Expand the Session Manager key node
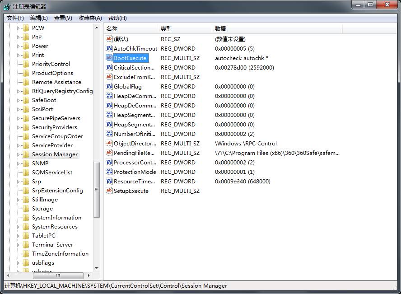Image resolution: width=401 pixels, height=294 pixels. click(x=19, y=154)
